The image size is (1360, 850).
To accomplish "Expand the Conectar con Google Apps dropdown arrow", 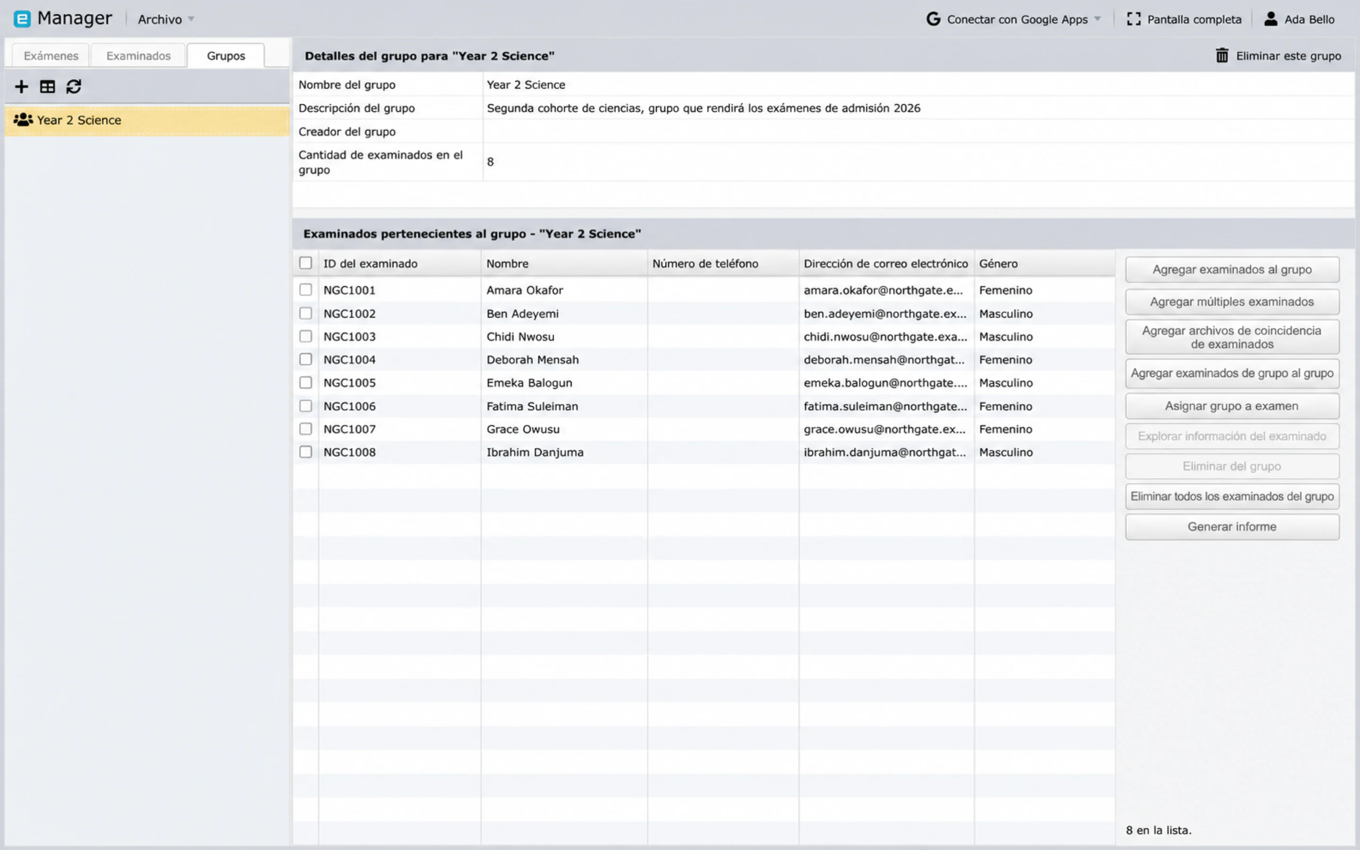I will coord(1097,19).
